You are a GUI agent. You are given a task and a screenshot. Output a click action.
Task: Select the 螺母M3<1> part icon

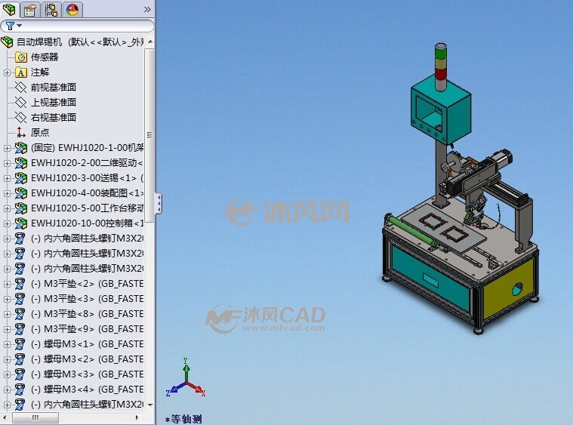click(x=20, y=344)
